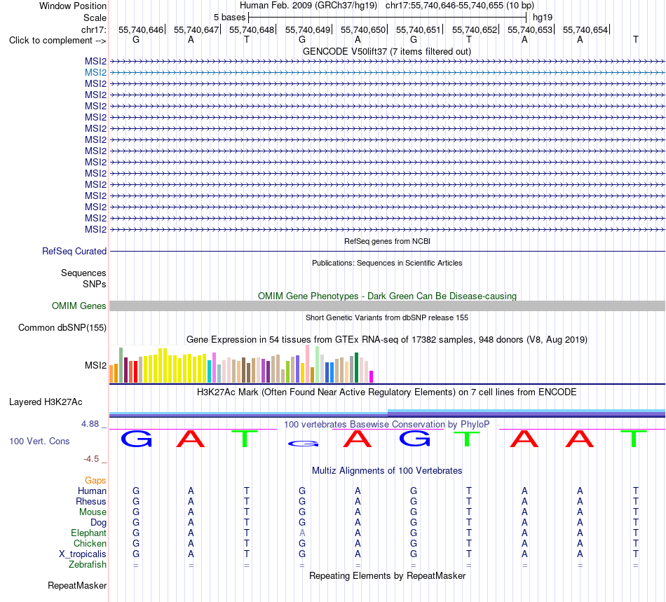The width and height of the screenshot is (666, 602).
Task: Click coordinate label 55,740,649
Action: click(308, 29)
